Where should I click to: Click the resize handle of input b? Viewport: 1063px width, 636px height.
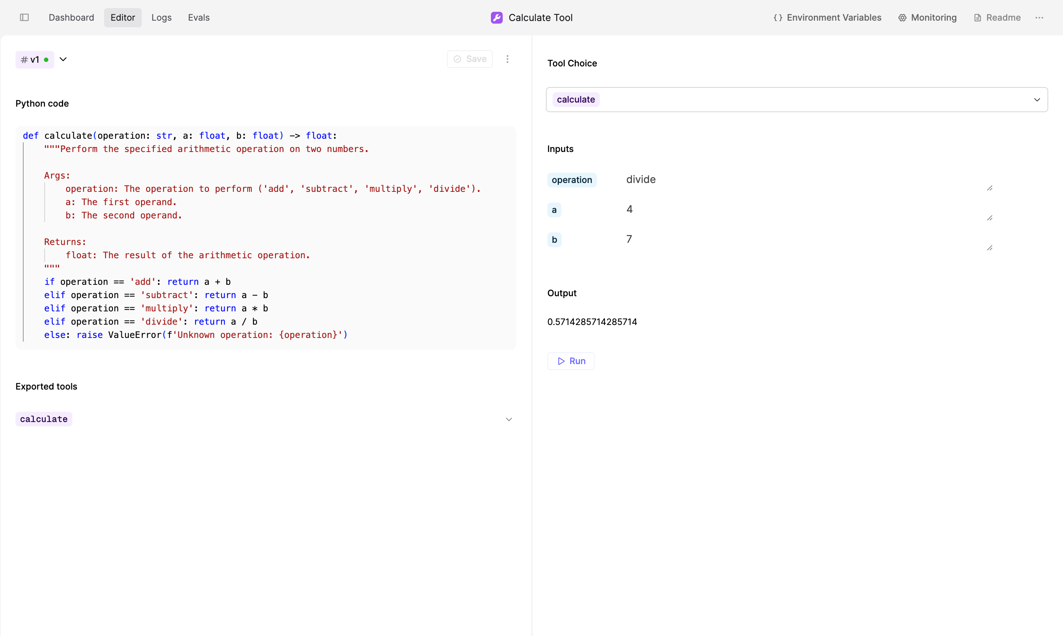(x=990, y=248)
